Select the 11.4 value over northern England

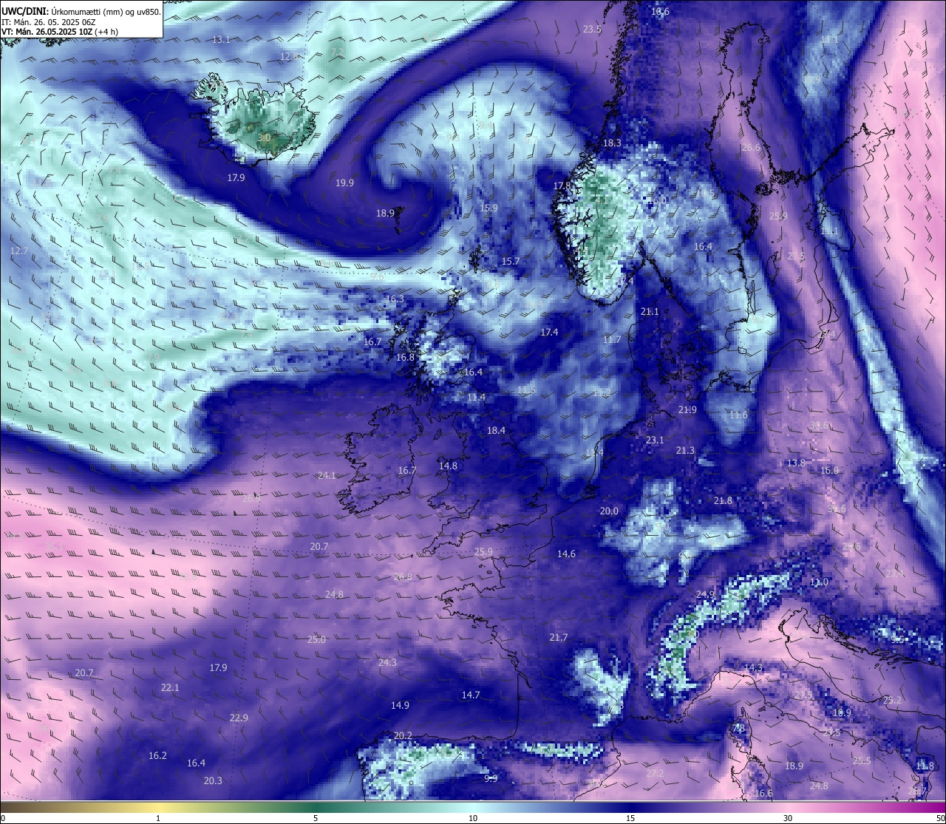pos(477,397)
